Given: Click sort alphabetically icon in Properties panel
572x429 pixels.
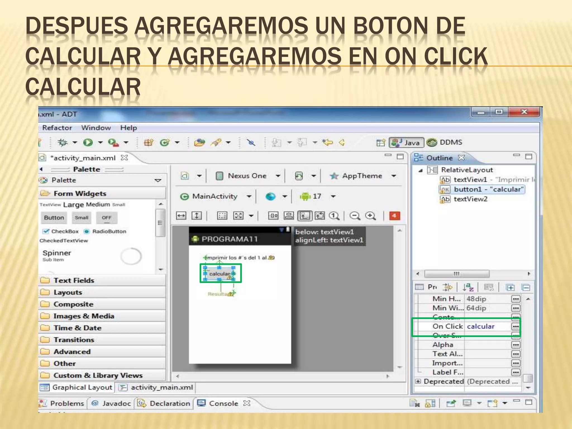Looking at the screenshot, I should [x=468, y=287].
